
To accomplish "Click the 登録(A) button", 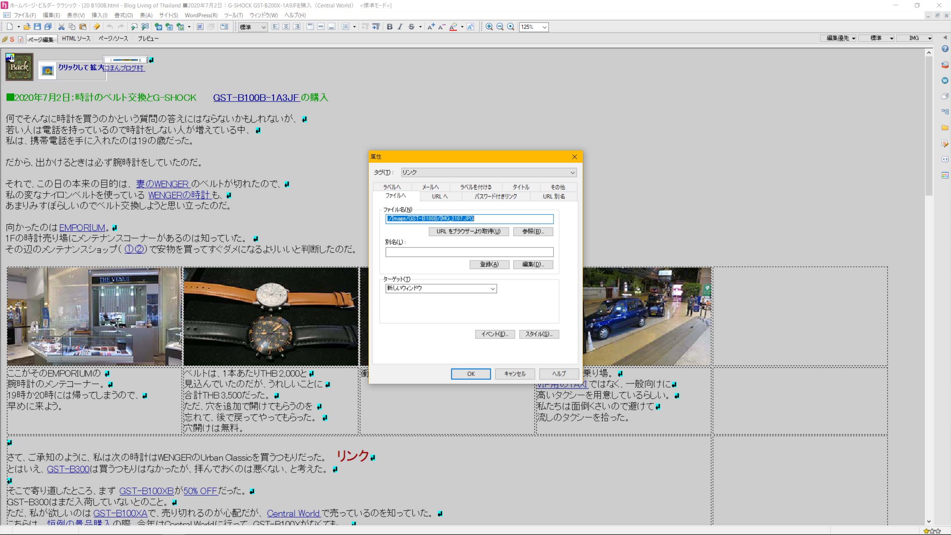I will click(x=489, y=264).
